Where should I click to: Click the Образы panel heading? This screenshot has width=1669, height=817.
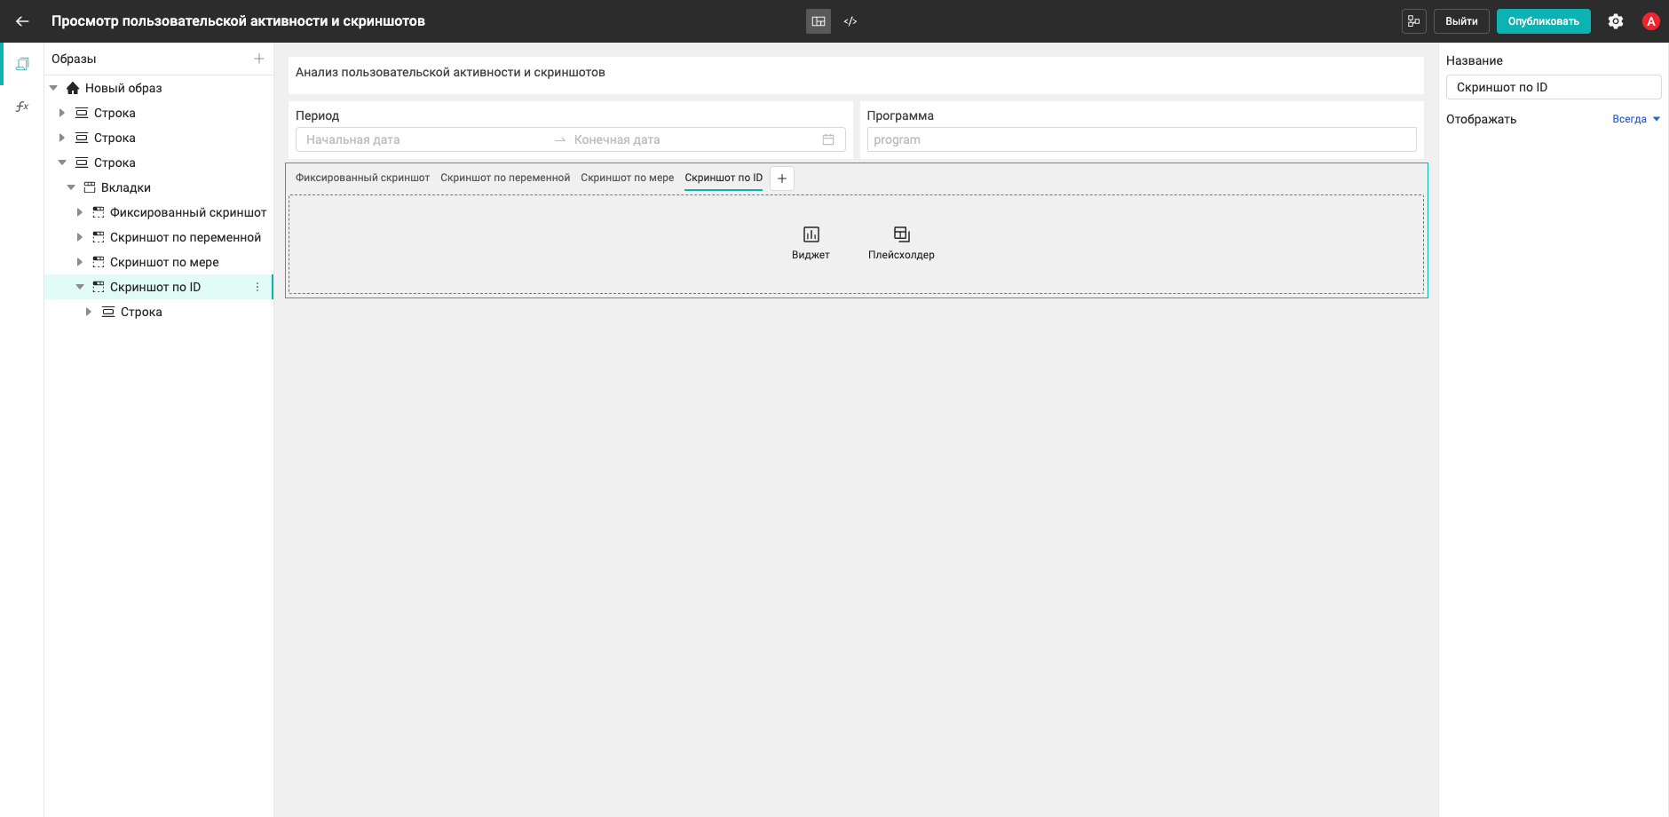pos(74,59)
